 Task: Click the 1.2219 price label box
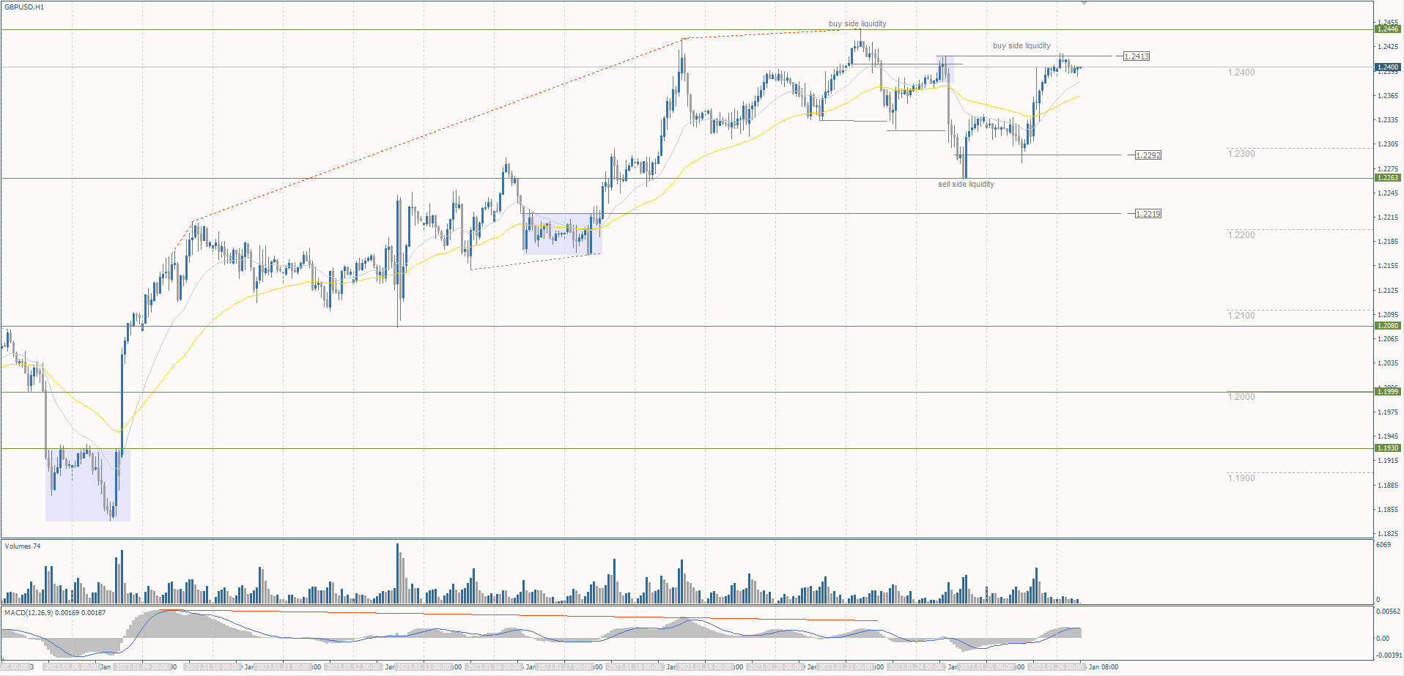point(1148,214)
